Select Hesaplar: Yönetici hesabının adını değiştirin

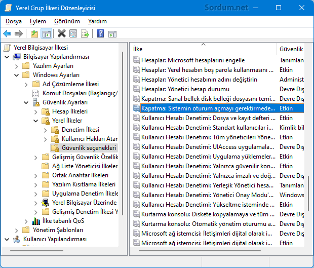click(x=199, y=80)
